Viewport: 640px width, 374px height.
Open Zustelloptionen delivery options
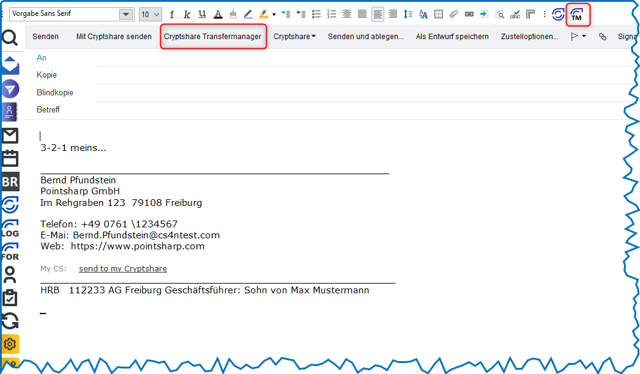(529, 37)
